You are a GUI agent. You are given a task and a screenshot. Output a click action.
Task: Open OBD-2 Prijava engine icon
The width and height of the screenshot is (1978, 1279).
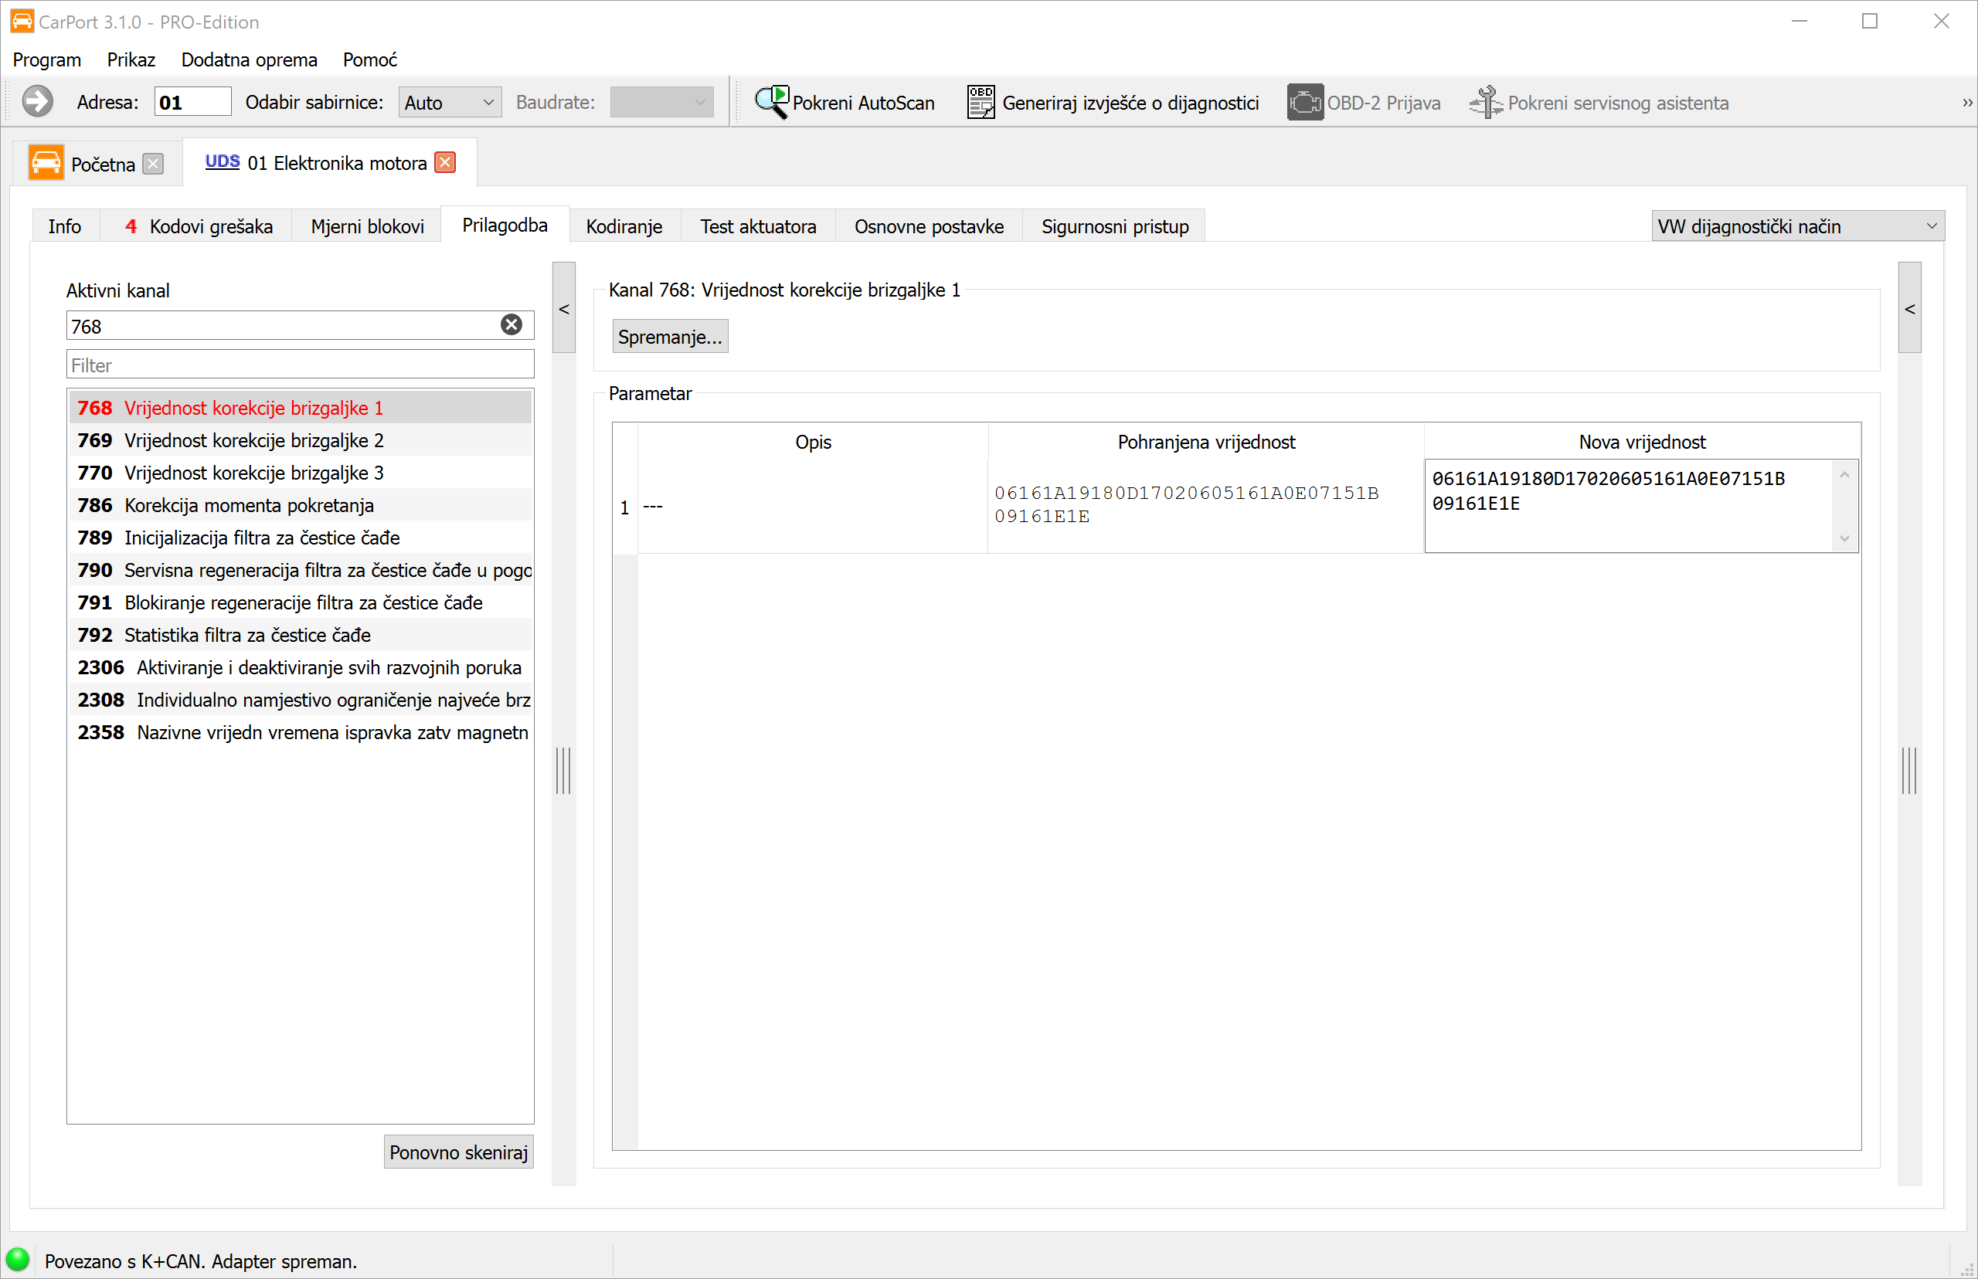coord(1304,102)
